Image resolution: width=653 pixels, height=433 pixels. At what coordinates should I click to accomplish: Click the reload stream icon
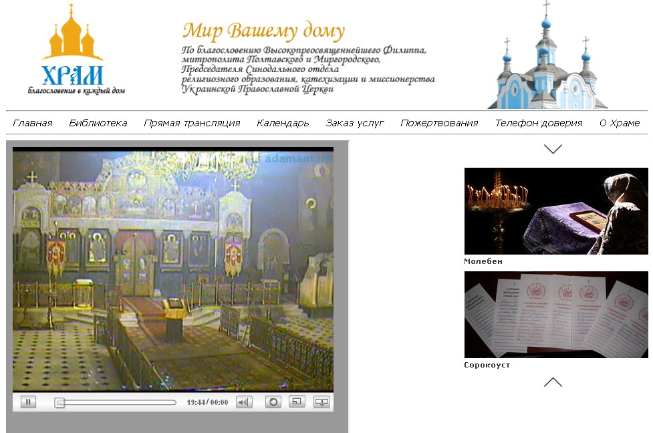(x=273, y=402)
